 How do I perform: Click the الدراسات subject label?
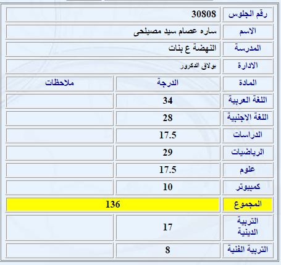click(248, 135)
